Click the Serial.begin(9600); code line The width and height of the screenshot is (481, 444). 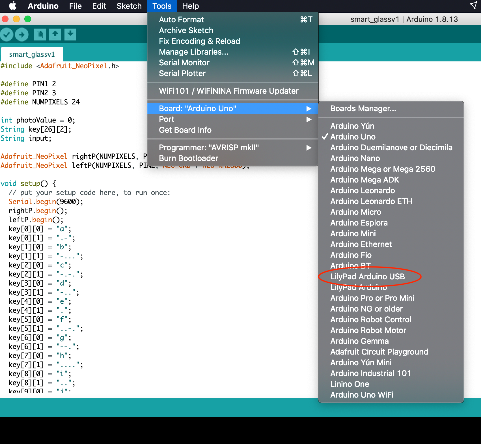coord(46,201)
